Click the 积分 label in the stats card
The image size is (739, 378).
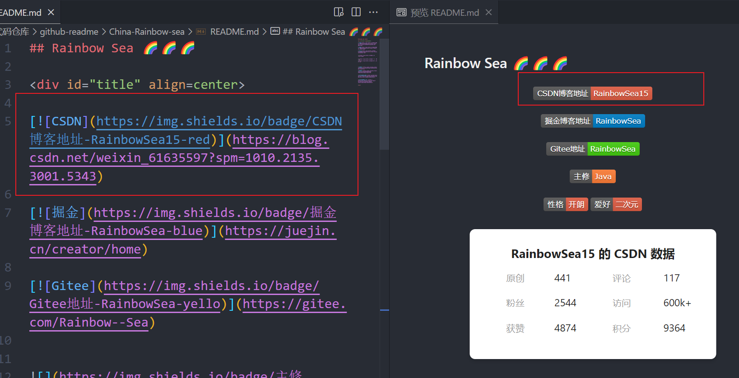click(622, 328)
